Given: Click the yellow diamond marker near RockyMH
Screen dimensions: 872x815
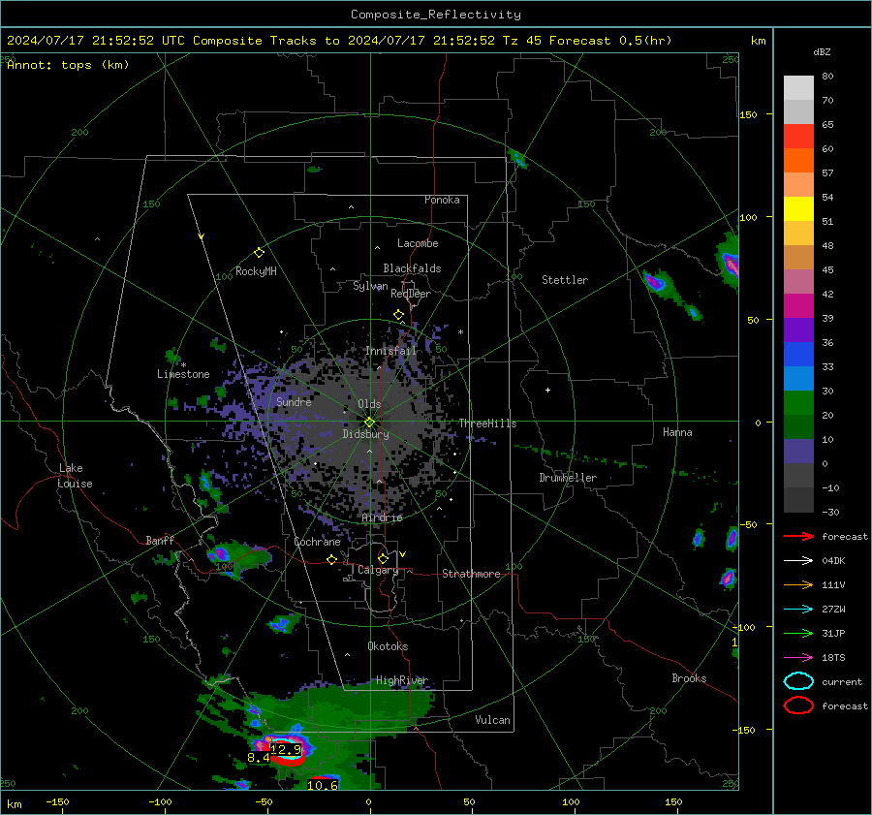Looking at the screenshot, I should (x=259, y=253).
